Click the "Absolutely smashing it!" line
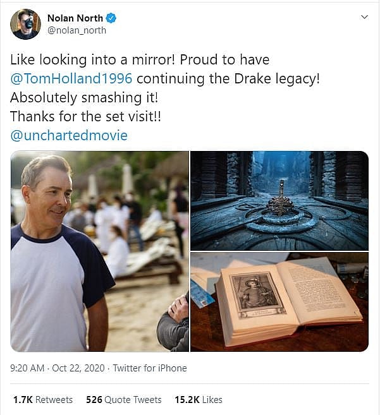380x415 pixels. pyautogui.click(x=77, y=98)
